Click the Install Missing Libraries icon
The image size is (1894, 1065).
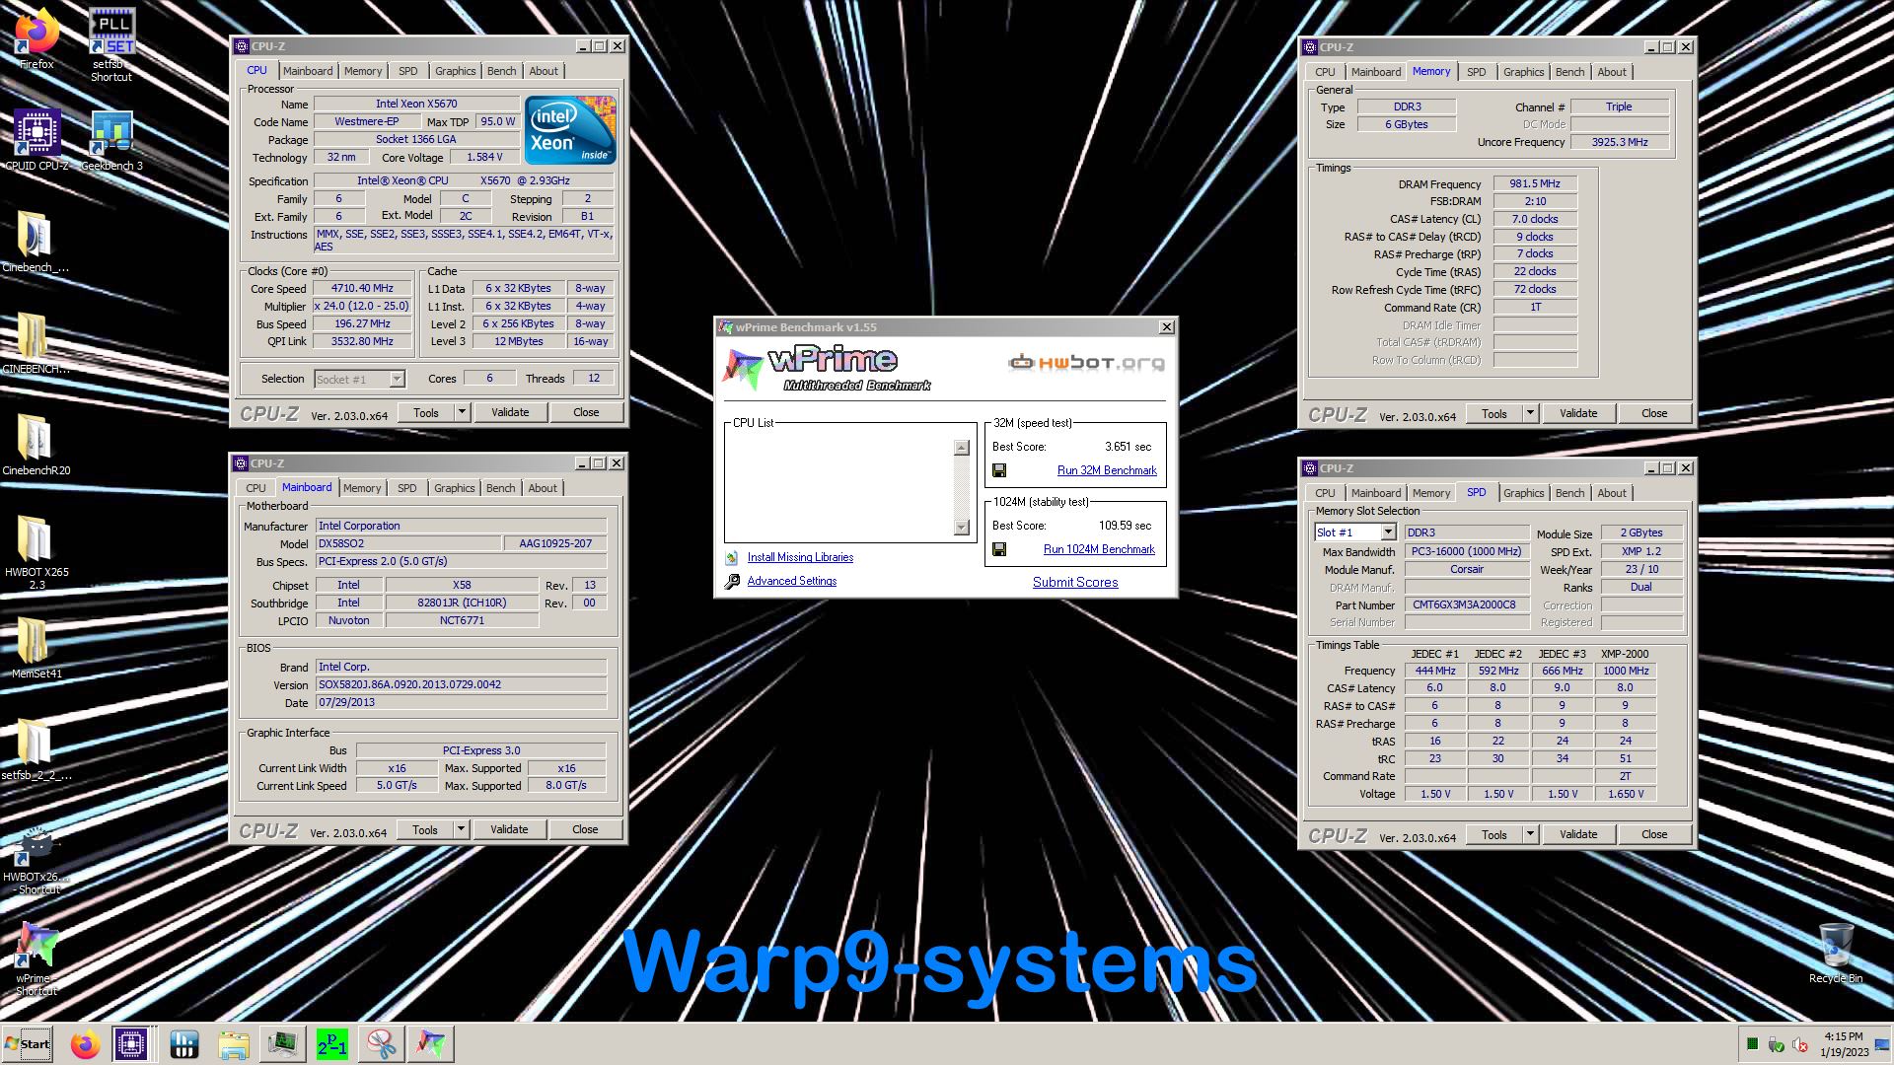point(732,558)
